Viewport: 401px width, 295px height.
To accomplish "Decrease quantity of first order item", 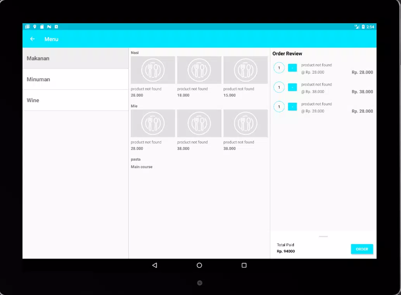I will 292,68.
